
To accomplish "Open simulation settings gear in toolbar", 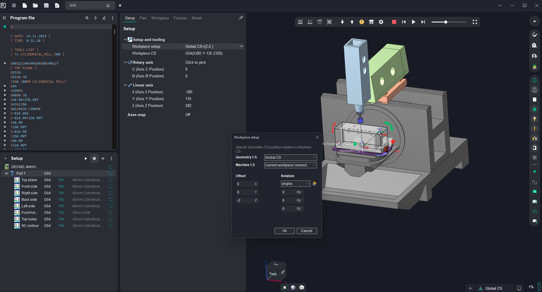I will pyautogui.click(x=381, y=22).
